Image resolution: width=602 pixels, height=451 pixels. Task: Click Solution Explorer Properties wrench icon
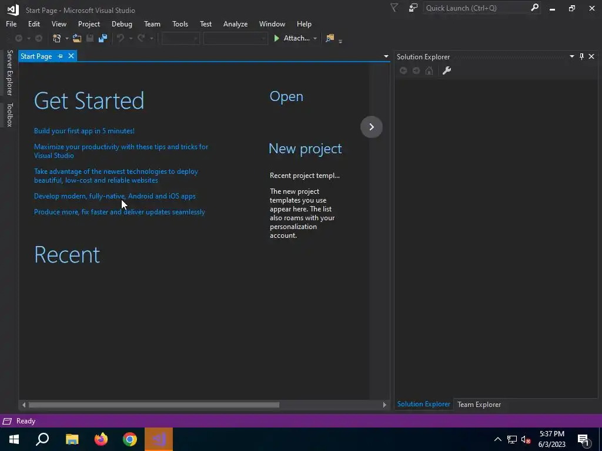coord(447,70)
